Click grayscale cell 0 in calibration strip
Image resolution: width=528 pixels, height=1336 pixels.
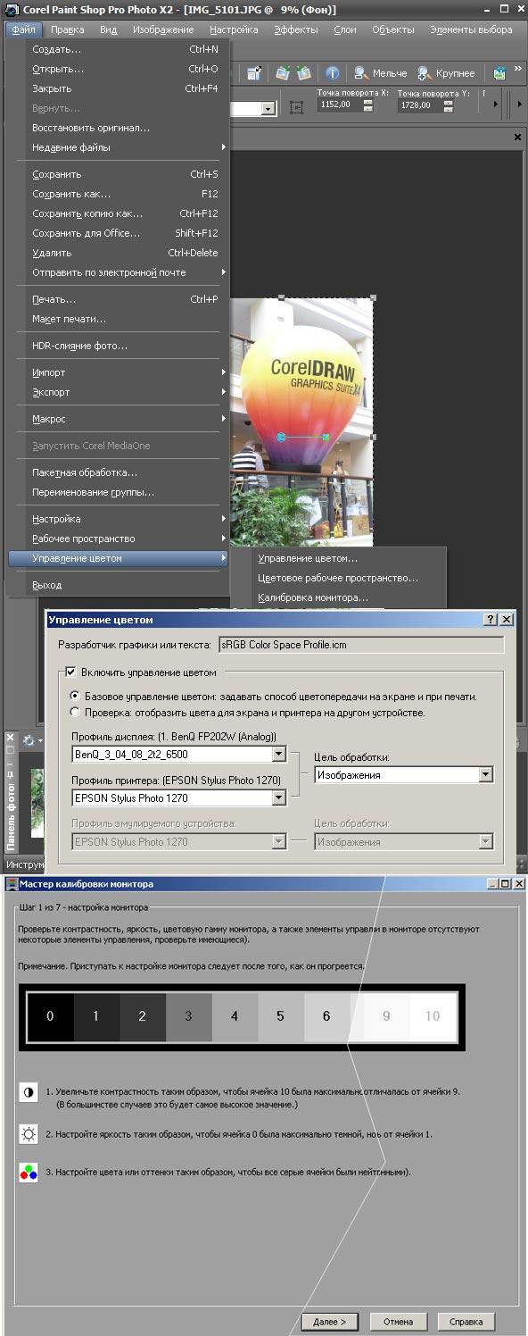[x=50, y=1016]
